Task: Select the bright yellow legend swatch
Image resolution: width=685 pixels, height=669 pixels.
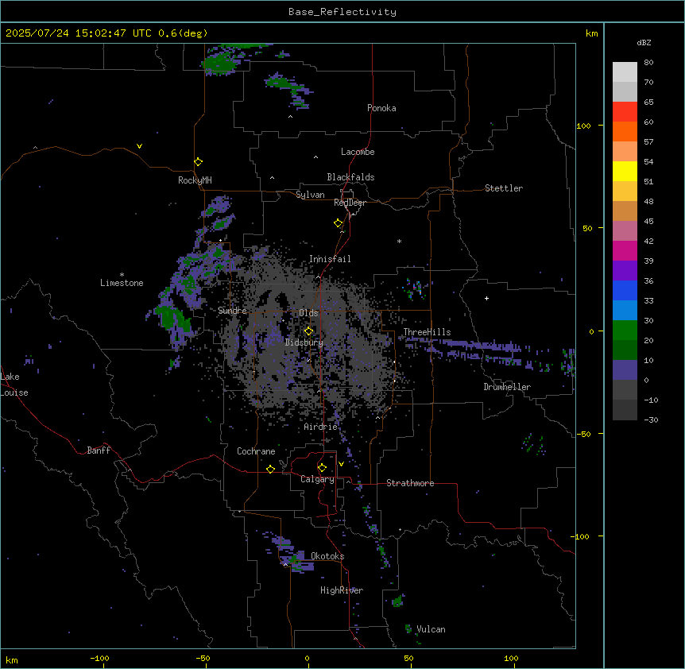Action: tap(625, 171)
